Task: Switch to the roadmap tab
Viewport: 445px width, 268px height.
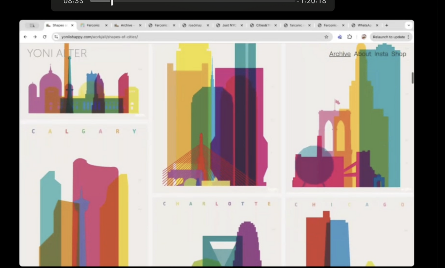Action: [x=195, y=25]
